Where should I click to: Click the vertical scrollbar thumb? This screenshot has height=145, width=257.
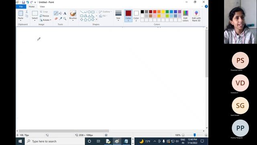pos(207,54)
